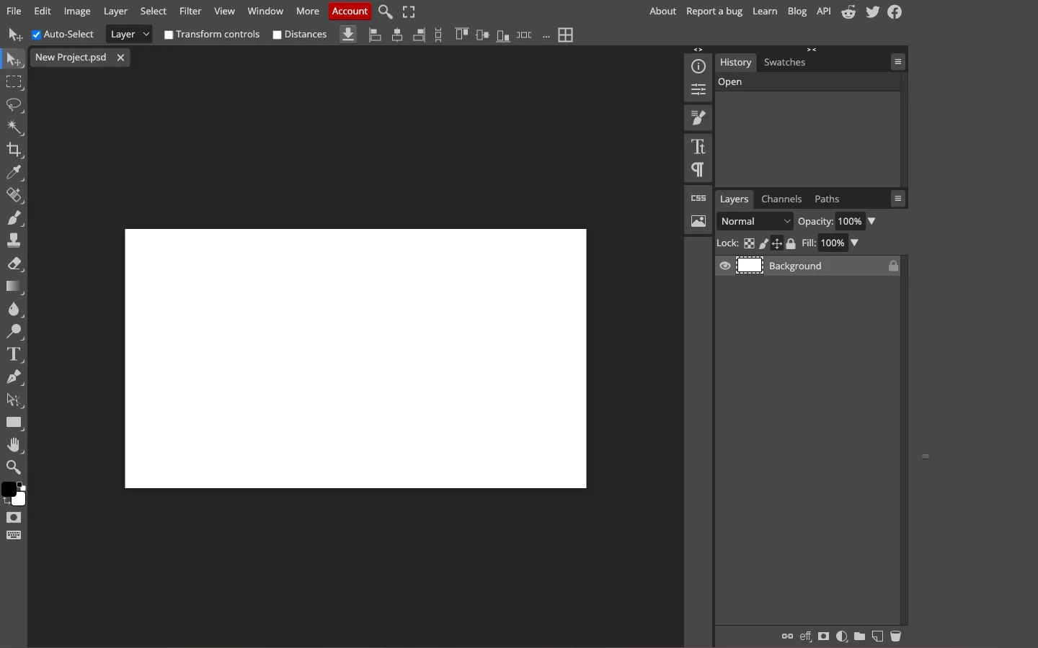This screenshot has height=648, width=1038.
Task: Open the Opacity slider arrow
Action: pyautogui.click(x=872, y=222)
